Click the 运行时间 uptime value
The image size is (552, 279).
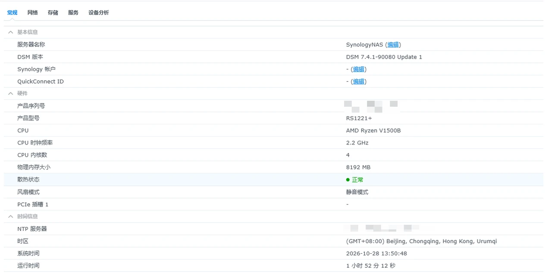tap(371, 266)
